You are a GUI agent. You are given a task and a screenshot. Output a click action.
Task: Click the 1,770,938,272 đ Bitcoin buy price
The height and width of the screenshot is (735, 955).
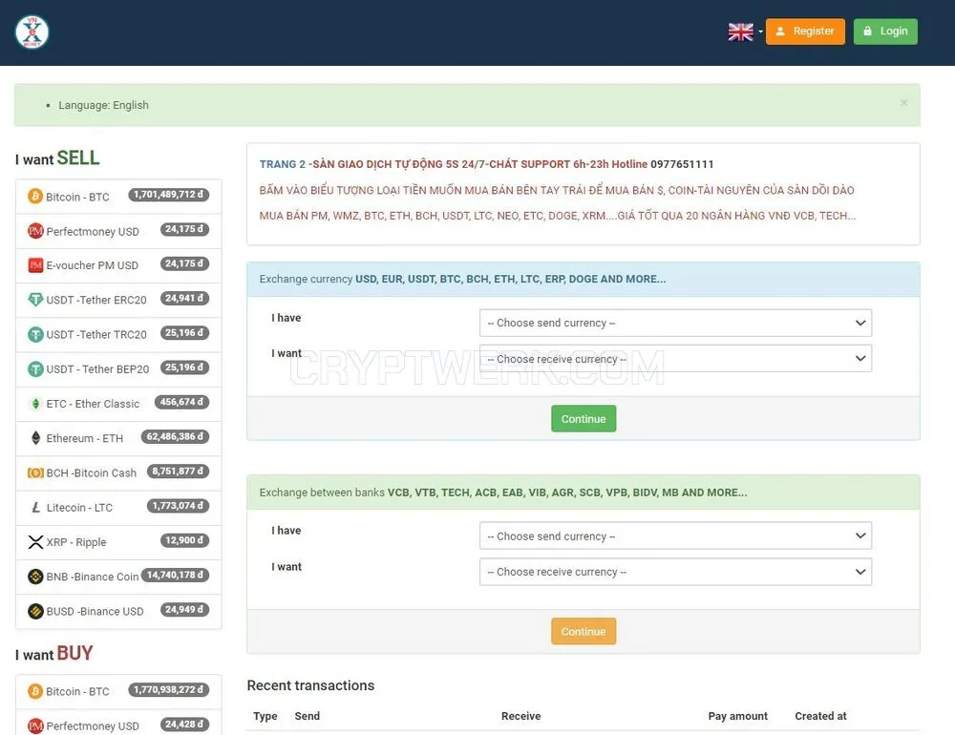[168, 690]
